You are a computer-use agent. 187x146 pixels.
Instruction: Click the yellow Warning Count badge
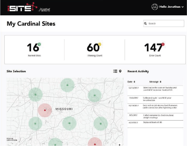[100, 44]
